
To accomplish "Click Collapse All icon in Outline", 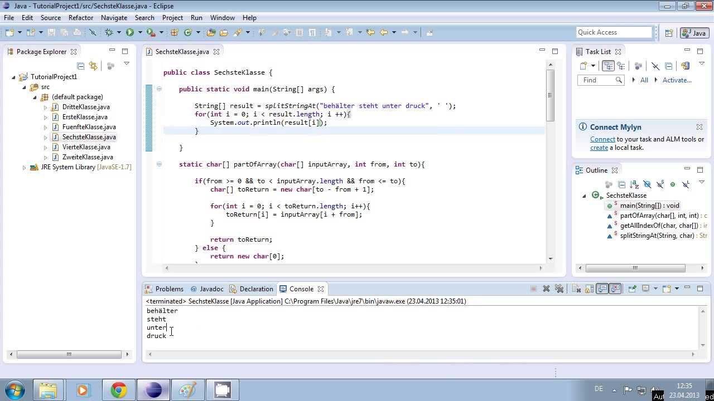I will coord(622,184).
